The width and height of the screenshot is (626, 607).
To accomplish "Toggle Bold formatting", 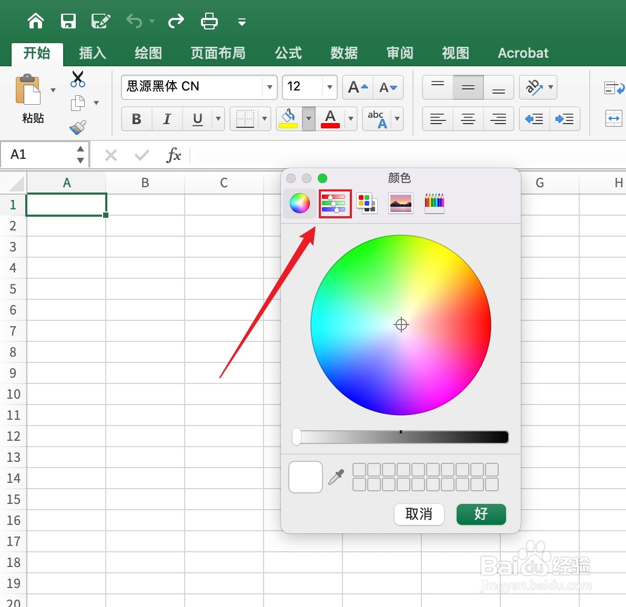I will [x=137, y=118].
